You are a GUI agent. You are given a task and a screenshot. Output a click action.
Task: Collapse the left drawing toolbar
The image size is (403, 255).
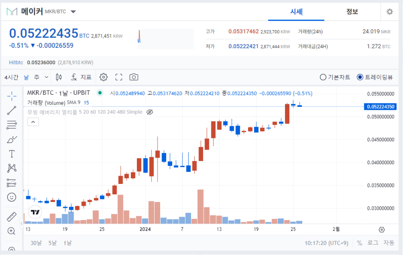pos(21,224)
